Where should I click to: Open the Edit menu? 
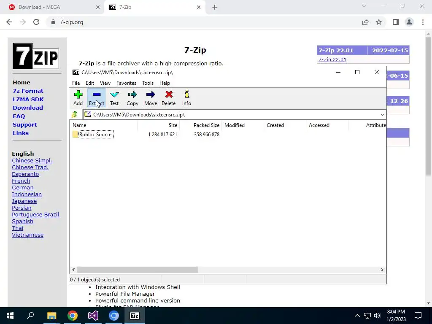tap(90, 83)
